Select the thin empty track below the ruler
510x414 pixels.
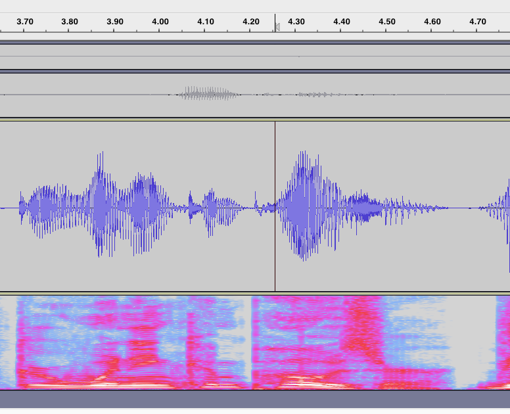[x=255, y=57]
